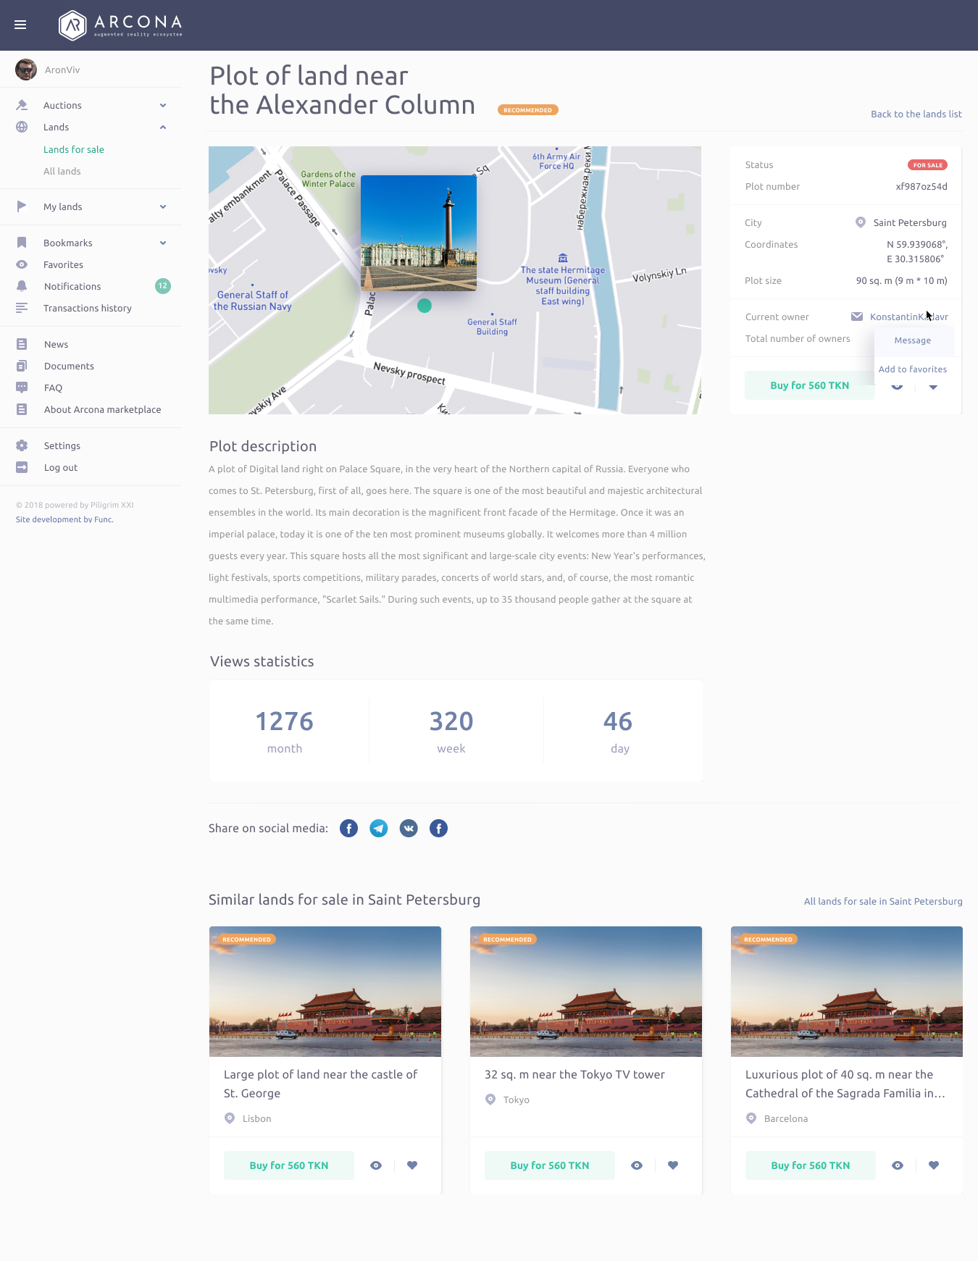978x1261 pixels.
Task: Click the Arcona logo
Action: coord(120,25)
